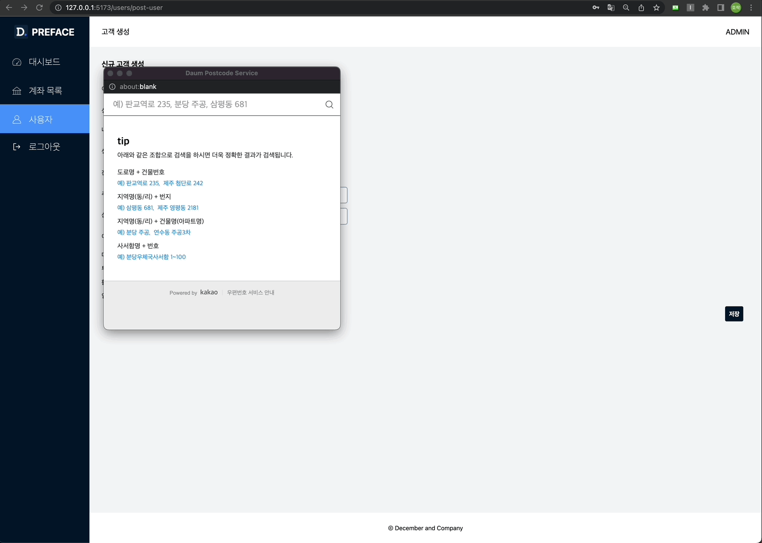The width and height of the screenshot is (762, 543).
Task: Click the 저장 save button
Action: (x=734, y=314)
